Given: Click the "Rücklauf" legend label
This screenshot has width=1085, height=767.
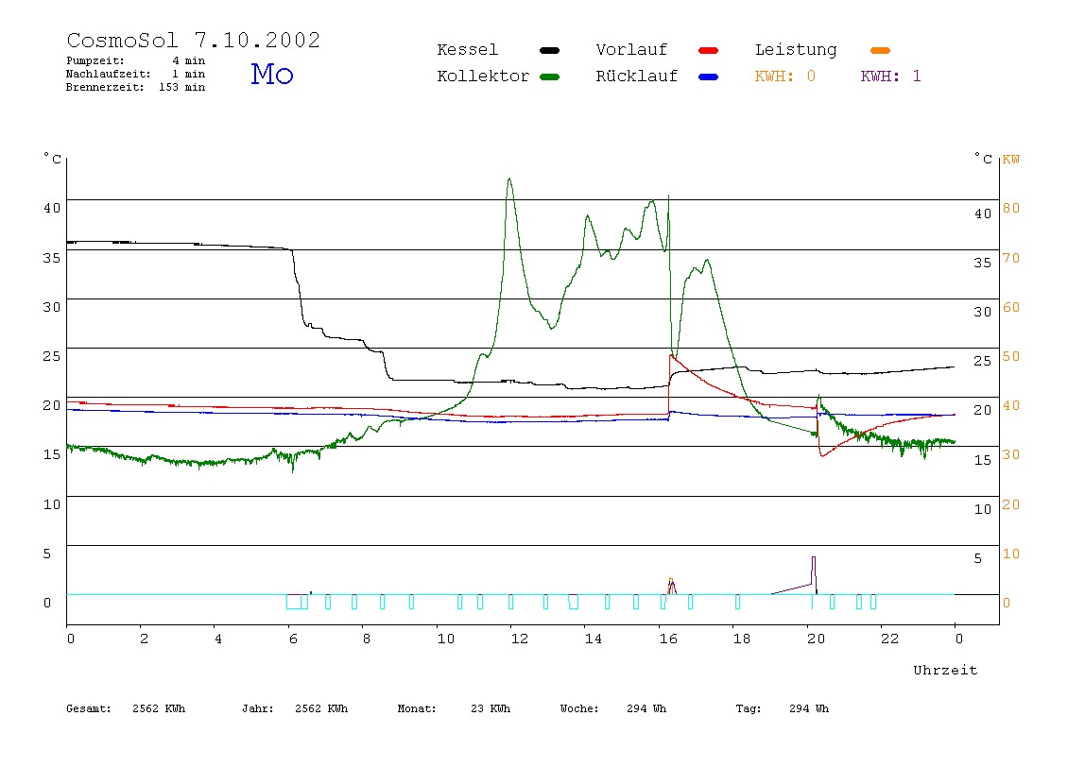Looking at the screenshot, I should [637, 77].
